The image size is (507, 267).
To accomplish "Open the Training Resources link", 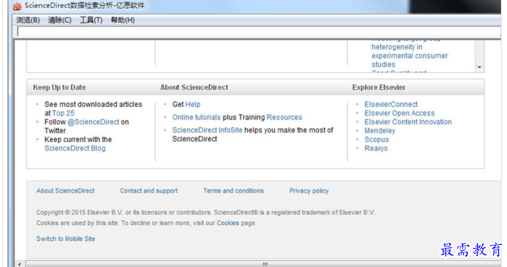I will pos(284,117).
